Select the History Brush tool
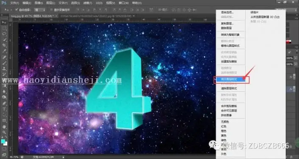 4,74
